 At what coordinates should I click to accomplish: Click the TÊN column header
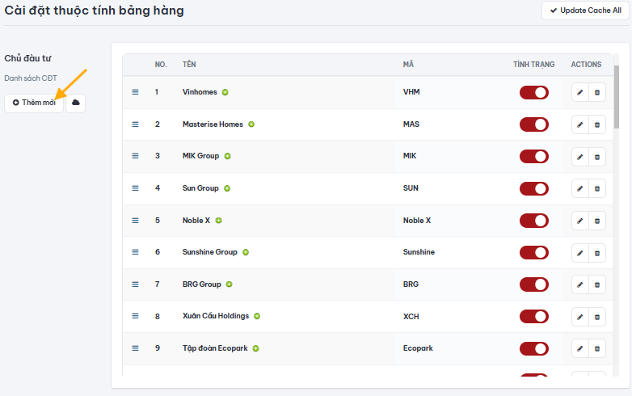click(x=189, y=65)
